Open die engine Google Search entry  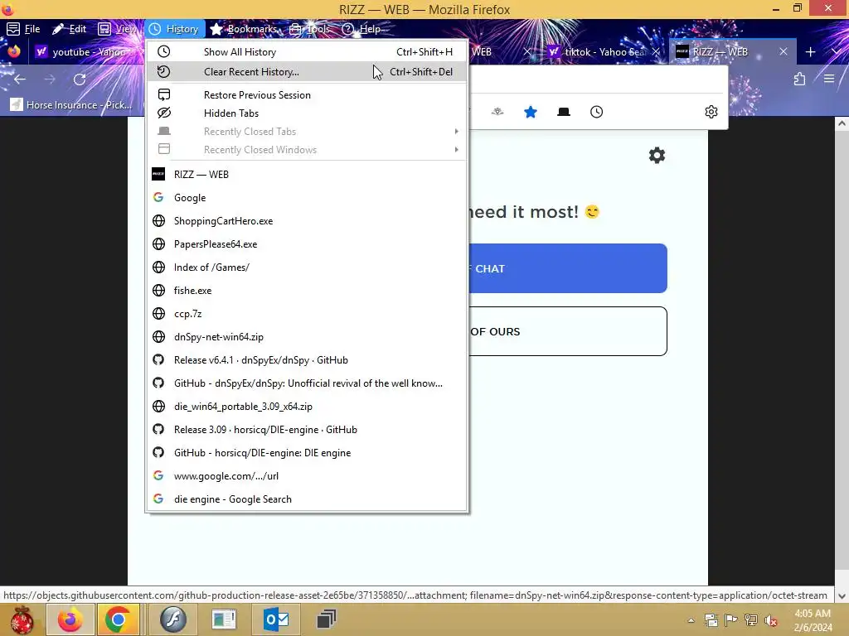(x=307, y=499)
